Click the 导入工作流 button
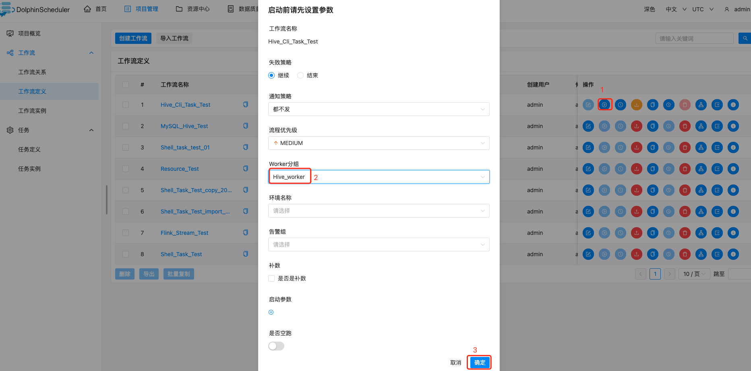Image resolution: width=751 pixels, height=371 pixels. (x=174, y=38)
